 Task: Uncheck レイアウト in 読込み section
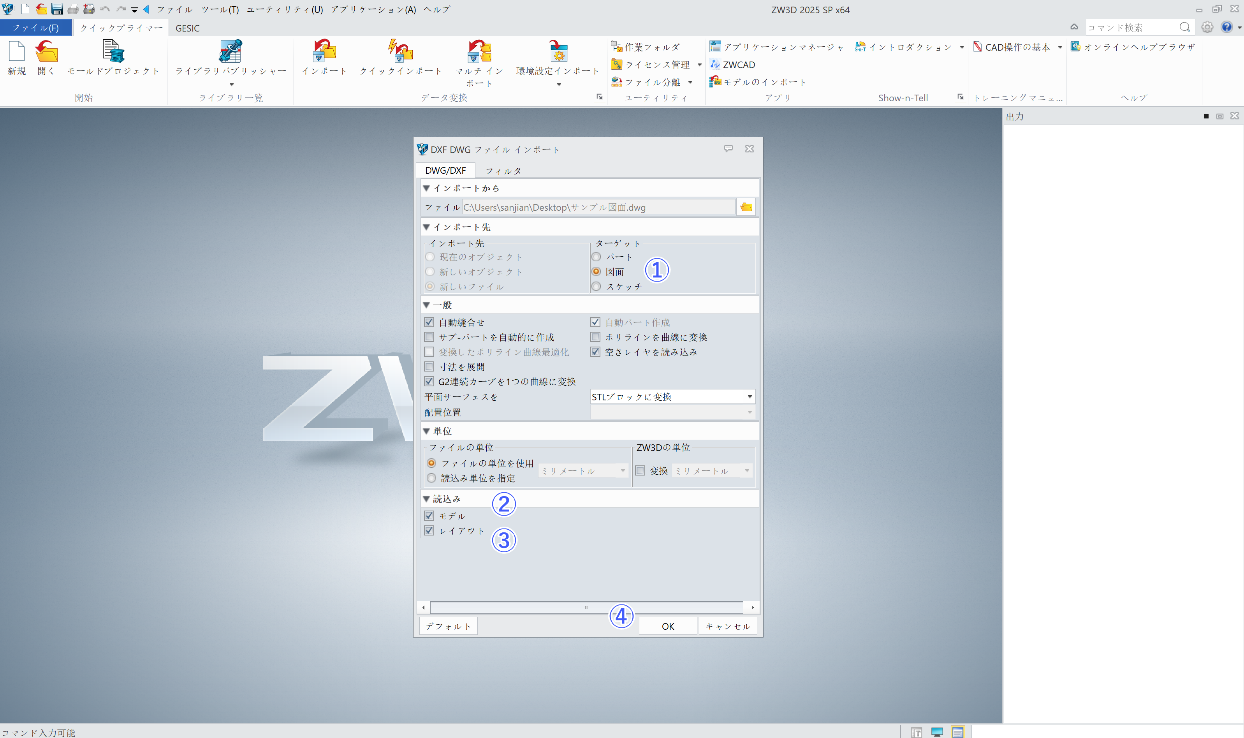429,531
